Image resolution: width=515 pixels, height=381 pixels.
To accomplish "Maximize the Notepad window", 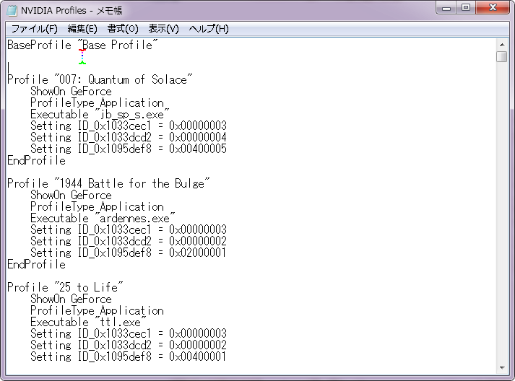I will [466, 8].
